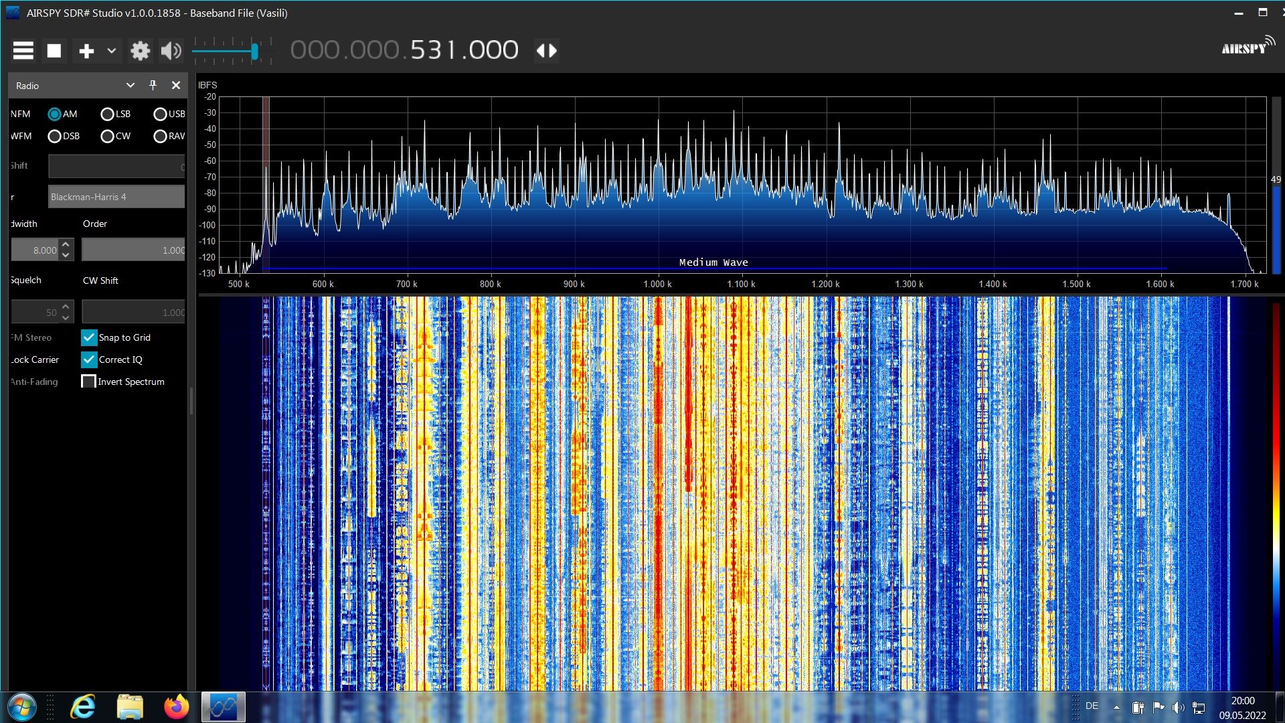Increase the bandwidth with the up stepper

(66, 244)
